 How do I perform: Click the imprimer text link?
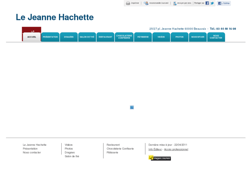click(x=135, y=3)
